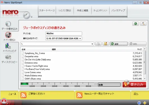This screenshot has height=105, width=149.
Task: Select the オーディオリッピング sidebar icon
Action: click(8, 46)
